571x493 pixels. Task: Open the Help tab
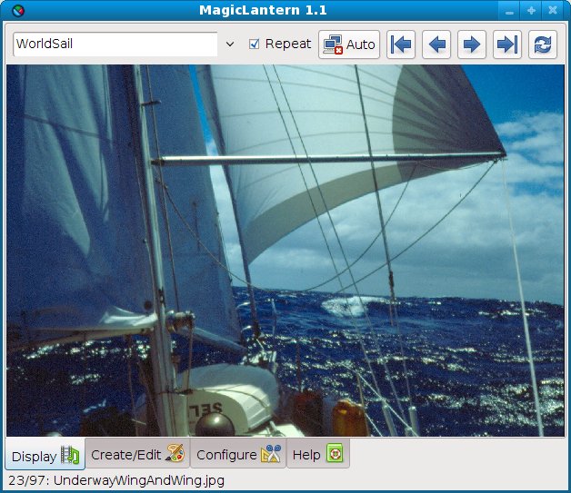[317, 454]
